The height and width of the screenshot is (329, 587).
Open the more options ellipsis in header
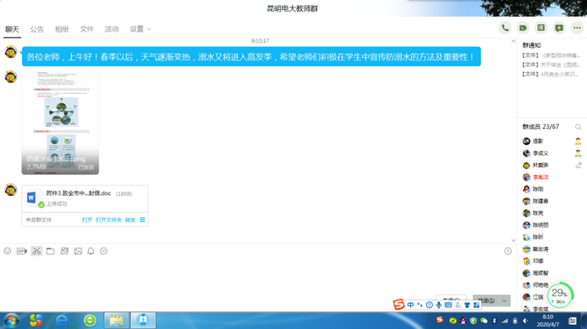(577, 28)
